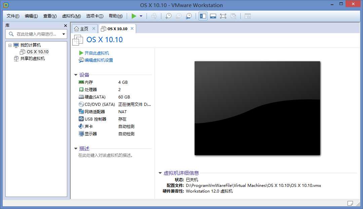Open the power options dropdown arrow beside play
The image size is (363, 209).
(x=141, y=16)
